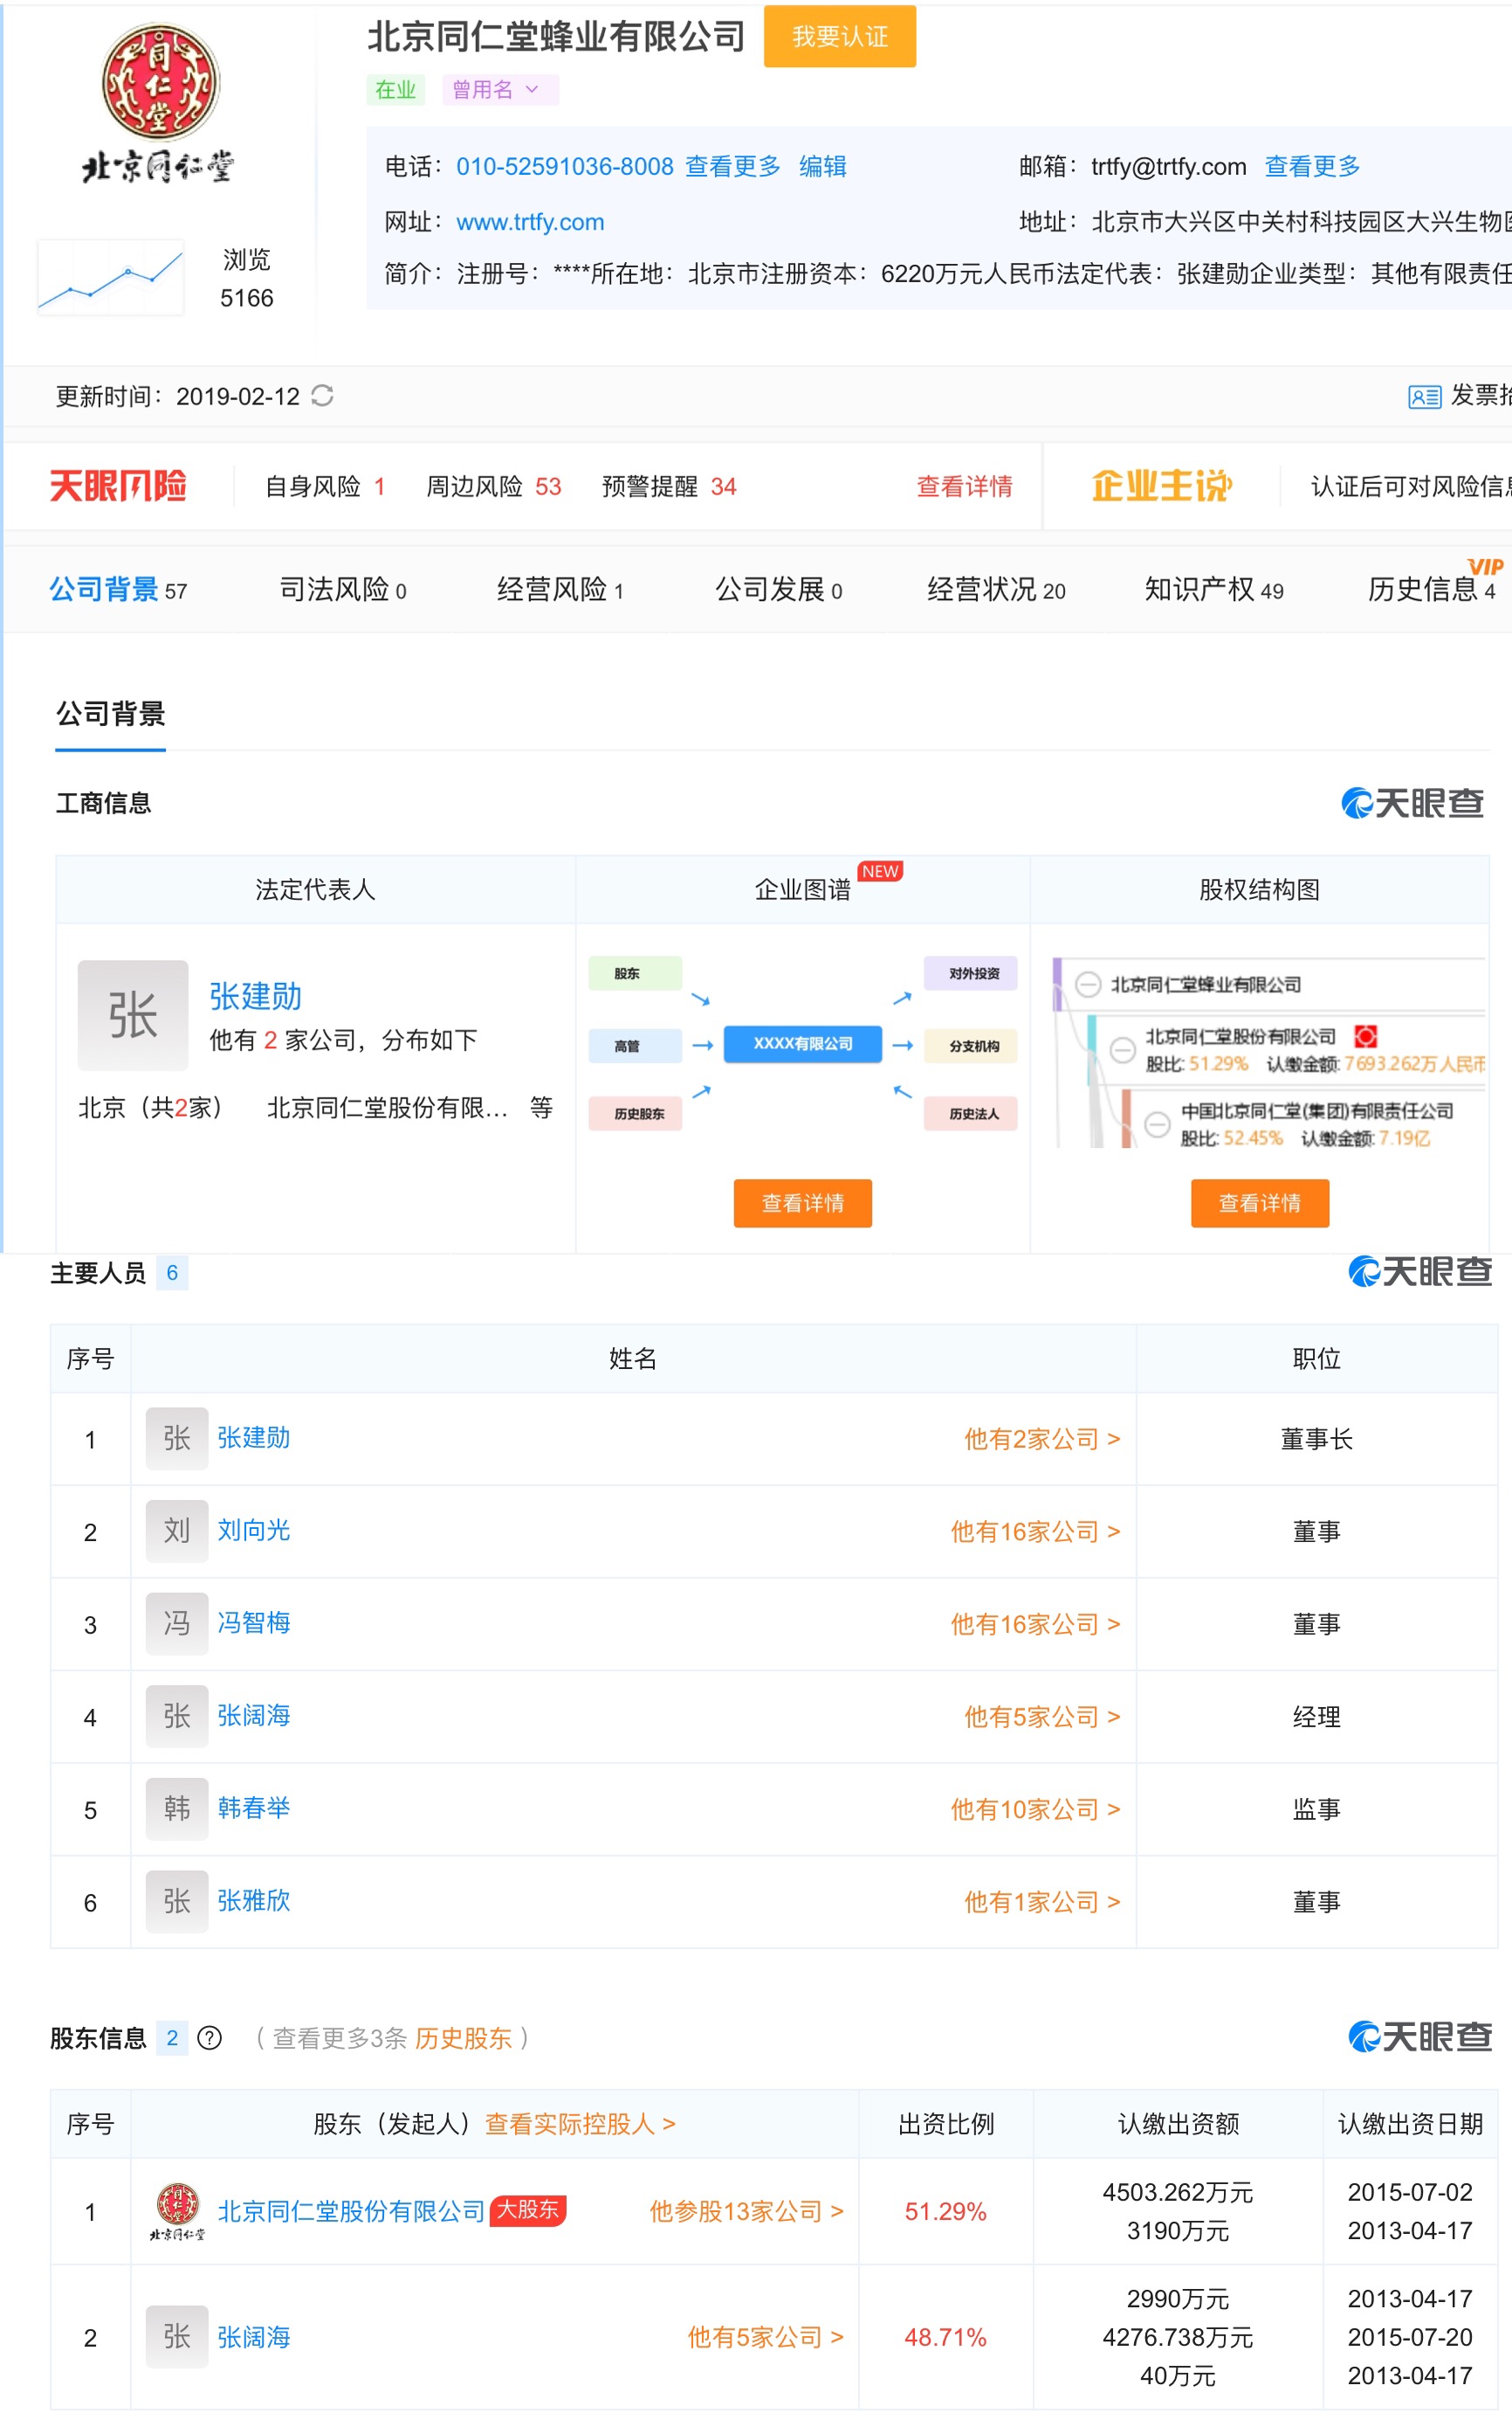Click the browsing trend line chart

click(111, 278)
